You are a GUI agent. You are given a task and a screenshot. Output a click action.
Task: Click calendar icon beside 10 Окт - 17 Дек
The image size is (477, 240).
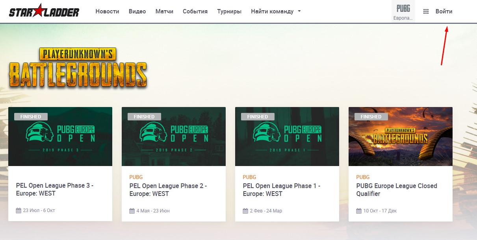pyautogui.click(x=359, y=211)
